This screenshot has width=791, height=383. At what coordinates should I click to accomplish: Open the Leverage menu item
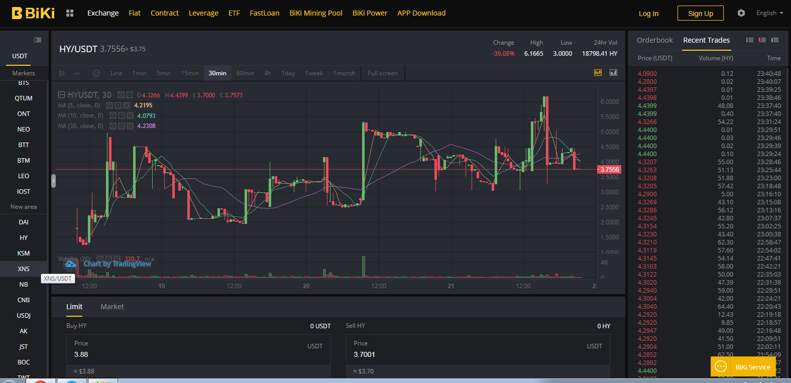[203, 13]
